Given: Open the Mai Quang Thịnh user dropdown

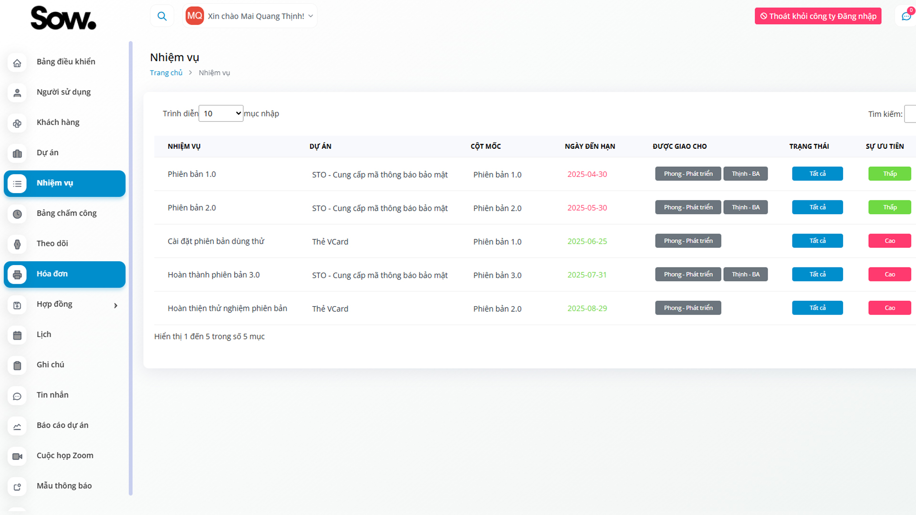Looking at the screenshot, I should pos(250,16).
